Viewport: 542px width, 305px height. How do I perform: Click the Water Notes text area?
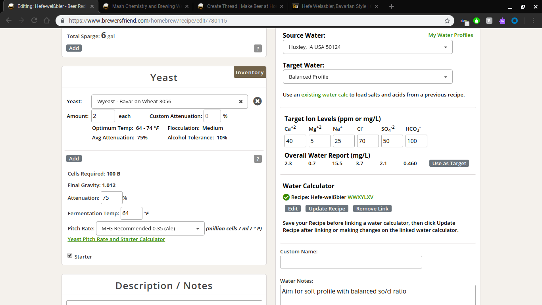tap(378, 295)
